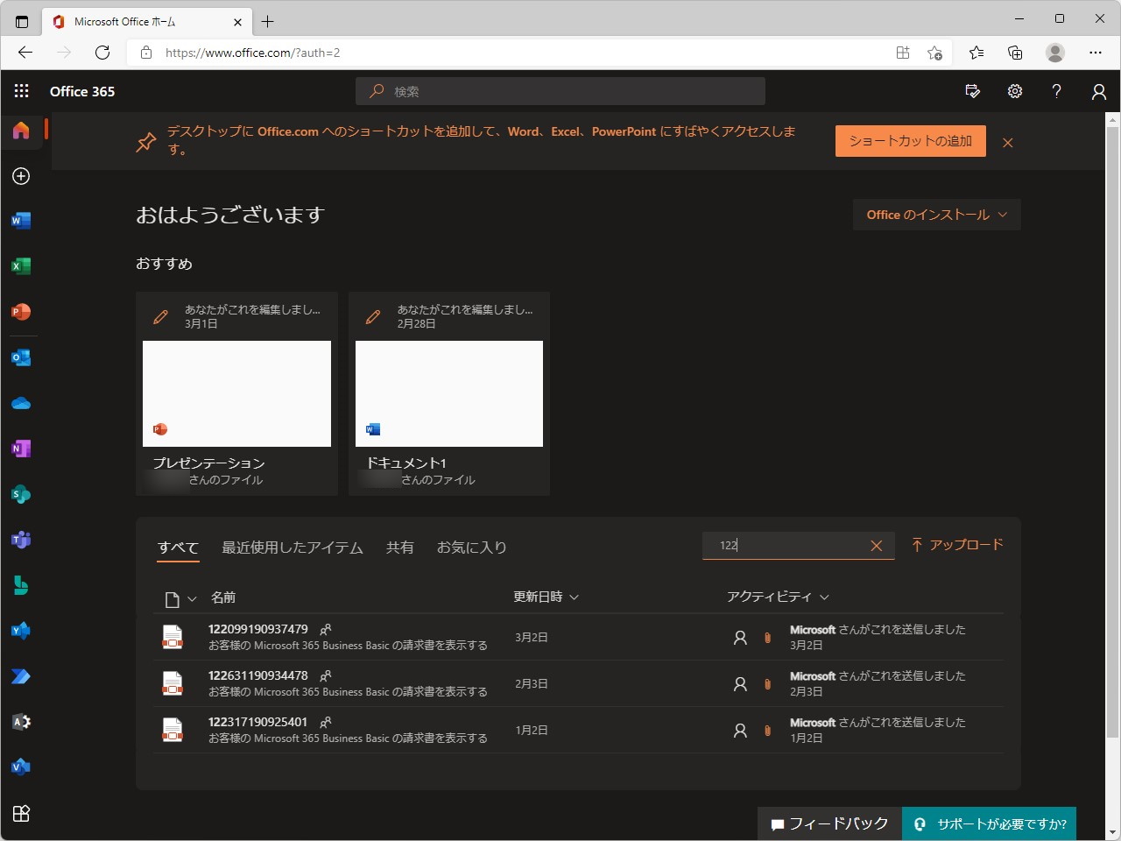Viewport: 1121px width, 841px height.
Task: Expand the アクティビティ column dropdown
Action: point(776,596)
